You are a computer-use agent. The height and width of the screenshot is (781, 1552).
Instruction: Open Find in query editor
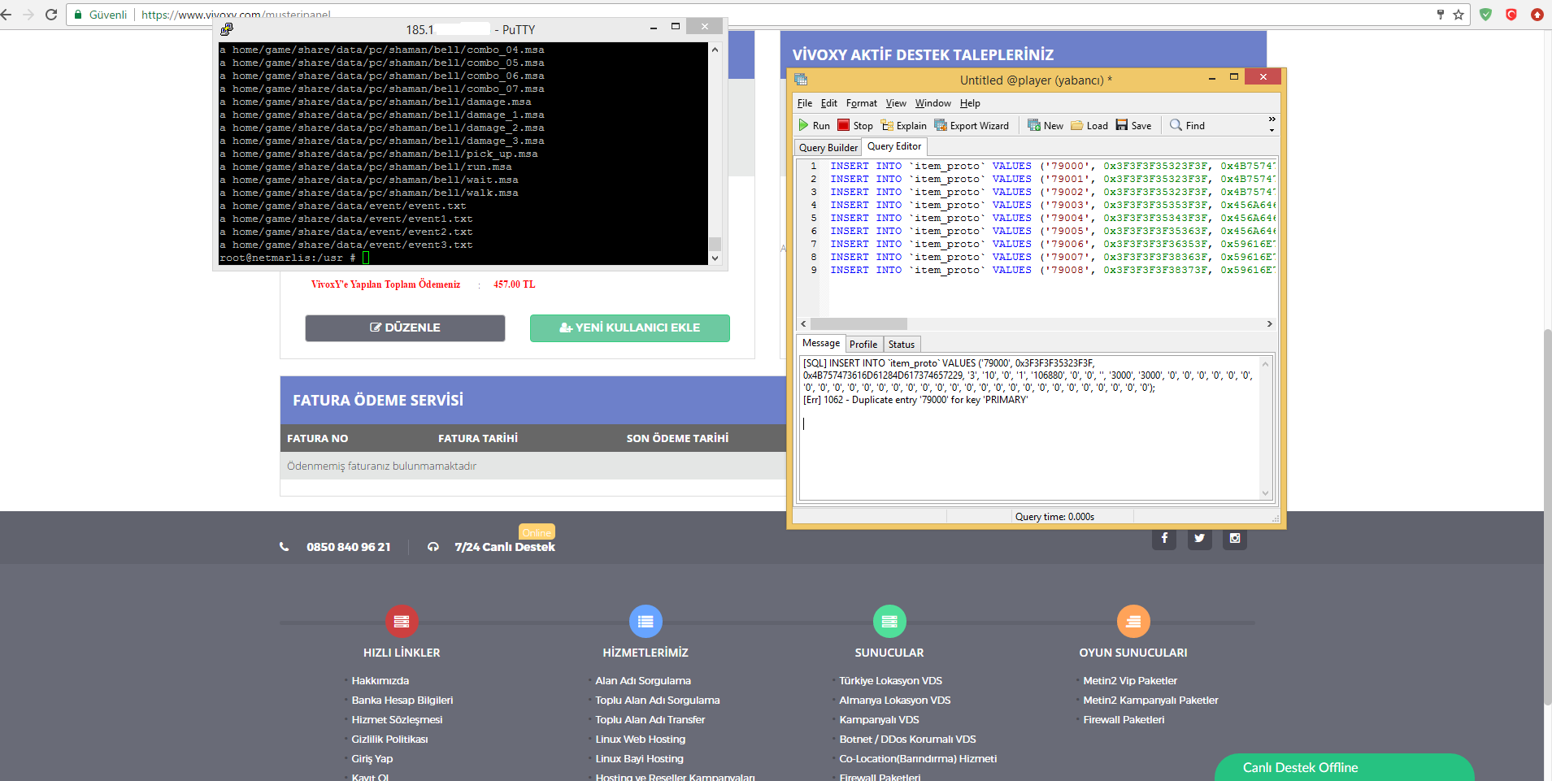tap(1187, 125)
